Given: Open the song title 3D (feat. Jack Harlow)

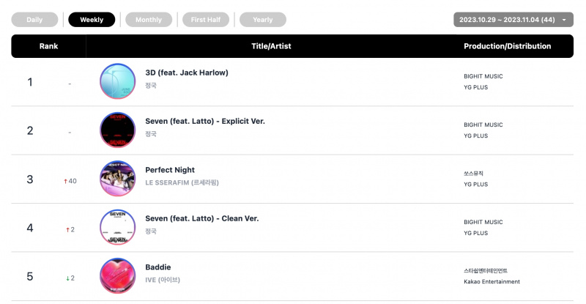Looking at the screenshot, I should [x=187, y=73].
